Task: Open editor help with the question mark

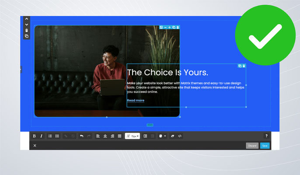Action: coord(266,136)
